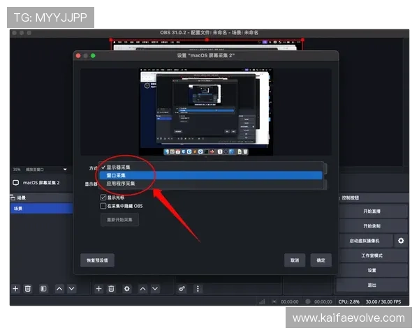Click the 开始录制 button

click(x=371, y=226)
